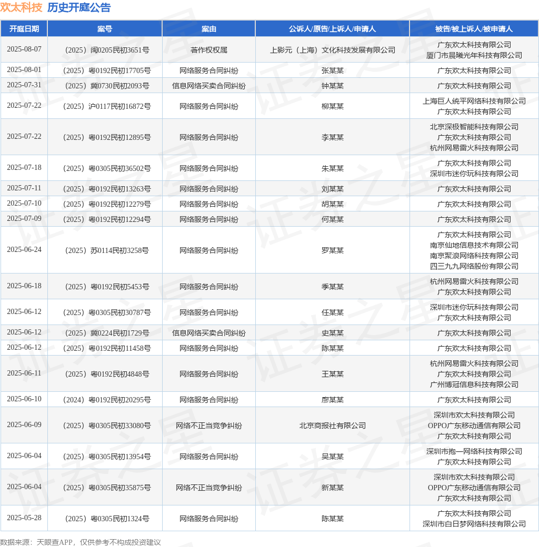Click plaintiff 北京商报社有限公司
539x547 pixels.
point(332,426)
